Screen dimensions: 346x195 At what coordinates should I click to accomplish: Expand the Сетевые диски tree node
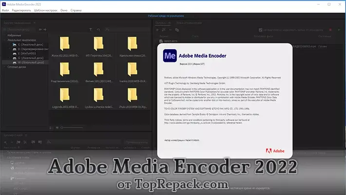pos(5,67)
